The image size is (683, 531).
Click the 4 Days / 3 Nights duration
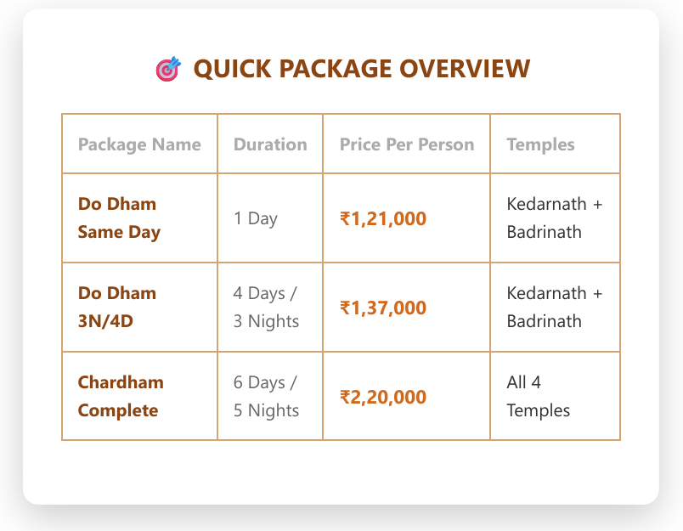tap(266, 308)
